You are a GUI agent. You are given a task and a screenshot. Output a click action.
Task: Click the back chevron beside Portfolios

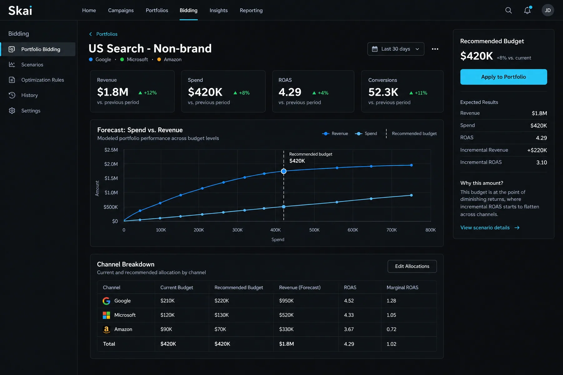click(x=91, y=34)
